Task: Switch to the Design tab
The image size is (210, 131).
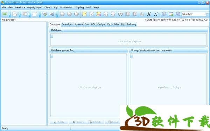Action: (x=101, y=24)
